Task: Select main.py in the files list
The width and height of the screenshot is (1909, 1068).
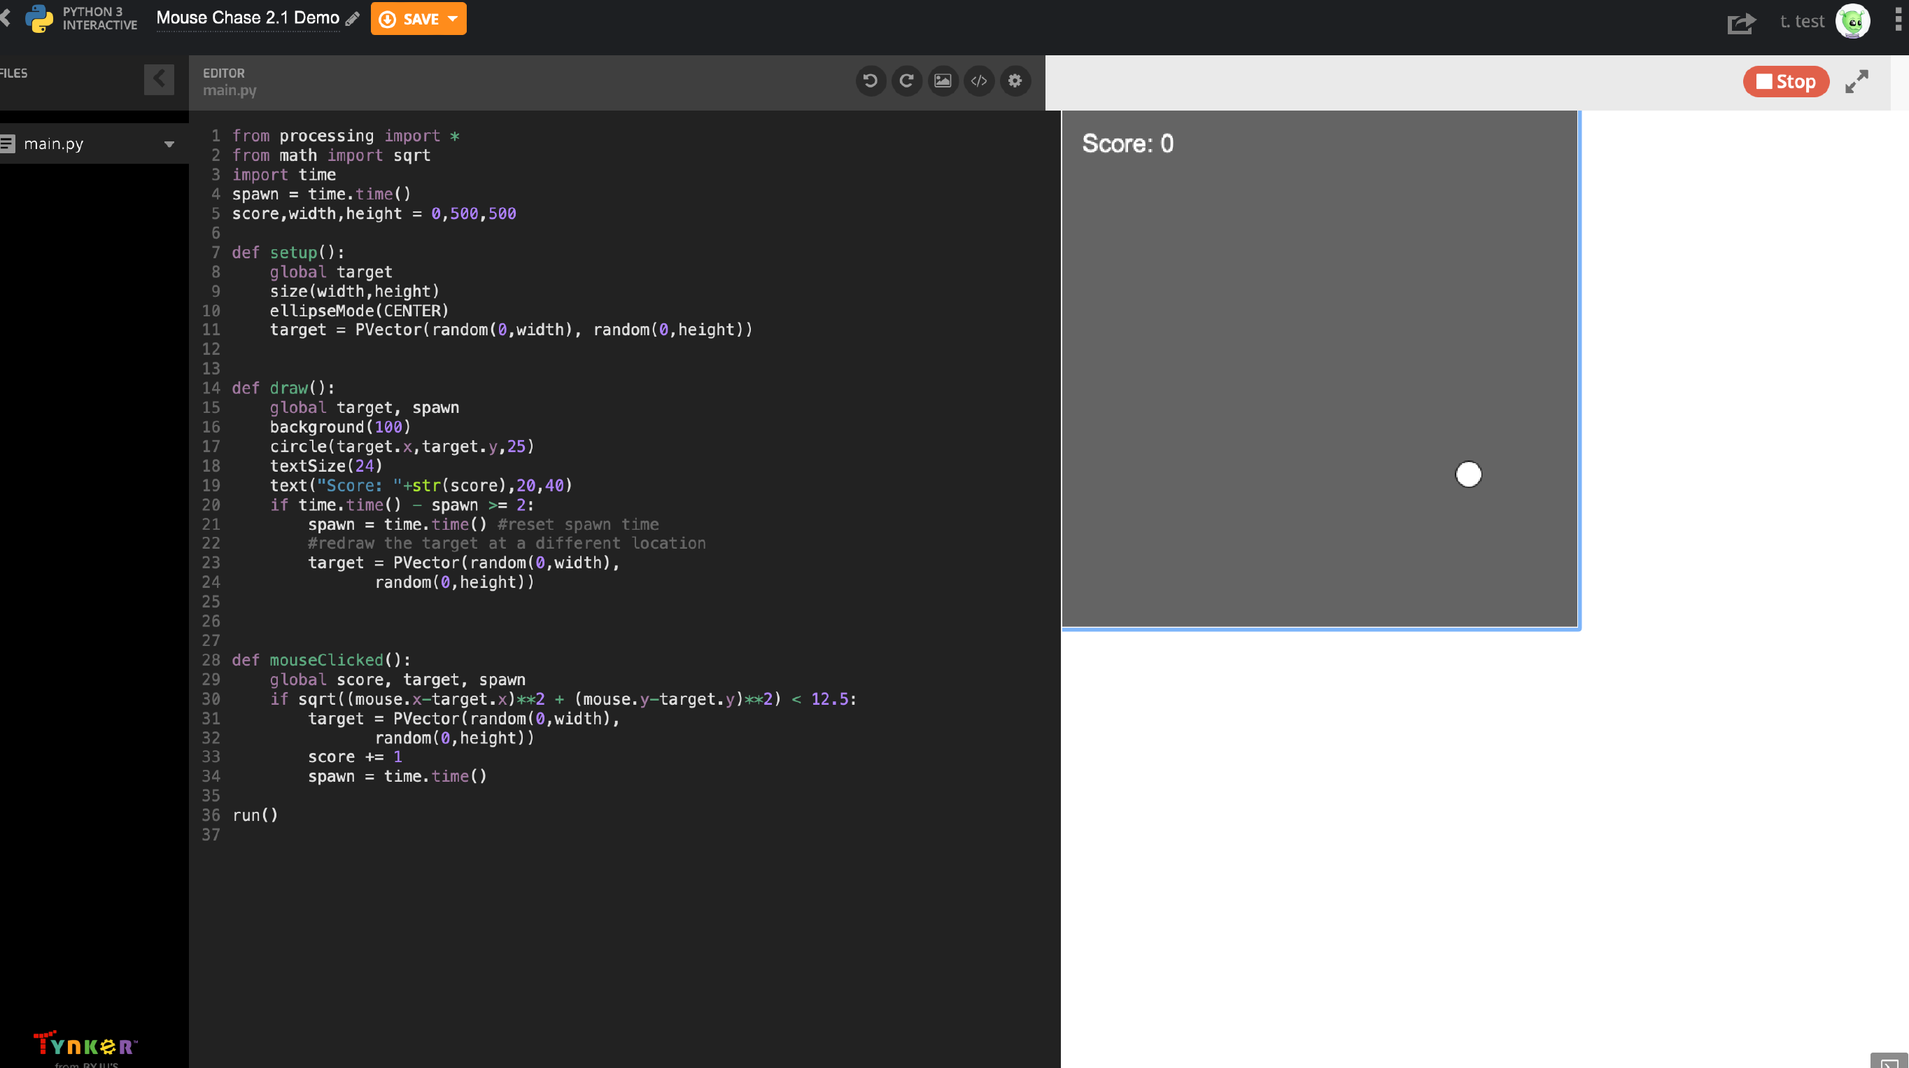Action: pos(53,143)
